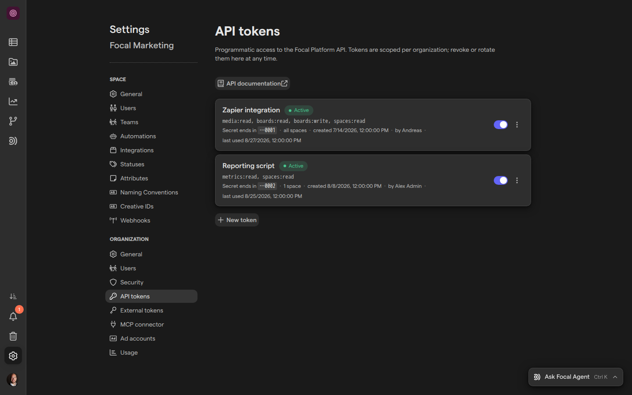Disable the Reporting script token toggle
This screenshot has width=632, height=395.
[501, 180]
